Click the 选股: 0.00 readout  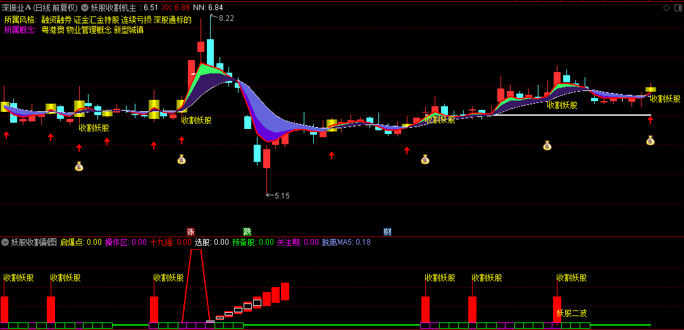212,242
